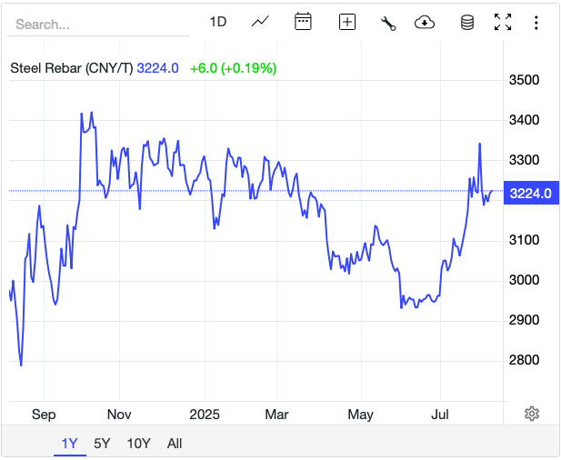Download data using the cloud icon

425,22
